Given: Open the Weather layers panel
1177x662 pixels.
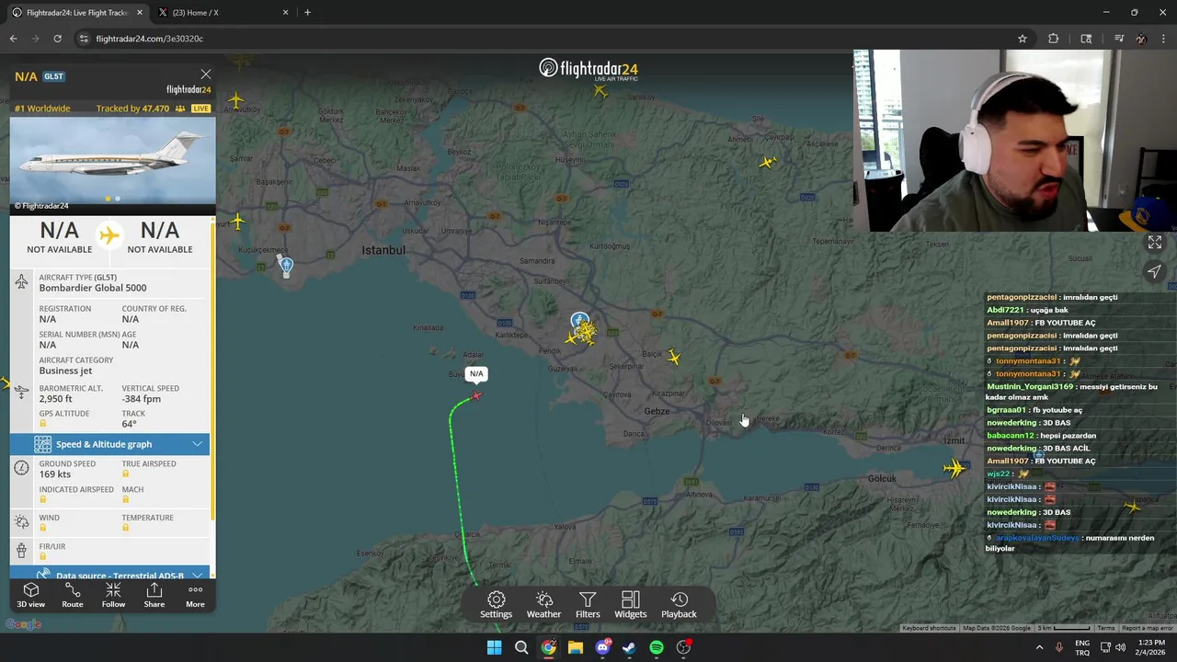Looking at the screenshot, I should 543,605.
